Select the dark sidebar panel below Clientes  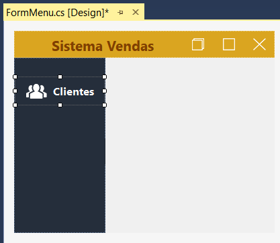(60, 169)
